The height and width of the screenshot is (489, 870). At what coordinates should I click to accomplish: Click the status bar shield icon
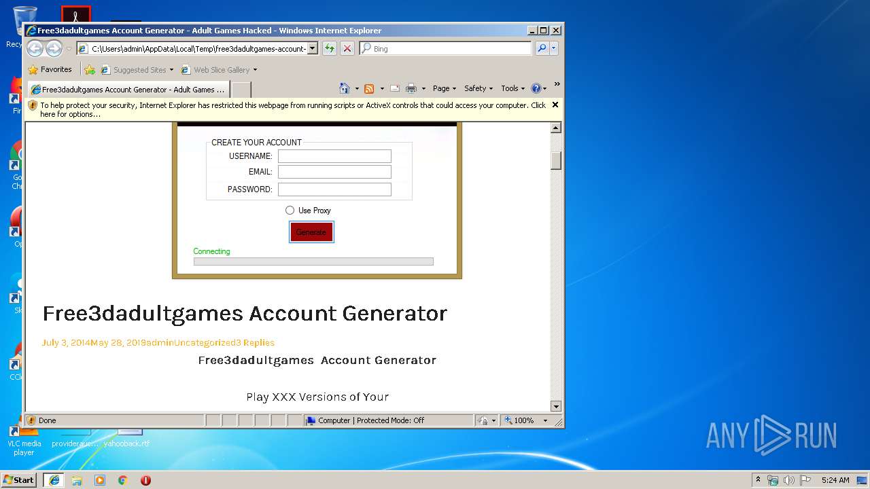pos(31,420)
